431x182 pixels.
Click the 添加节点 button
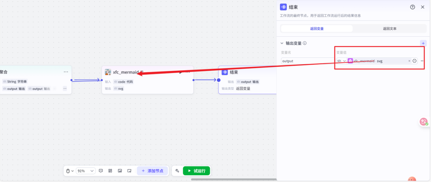[x=152, y=171]
